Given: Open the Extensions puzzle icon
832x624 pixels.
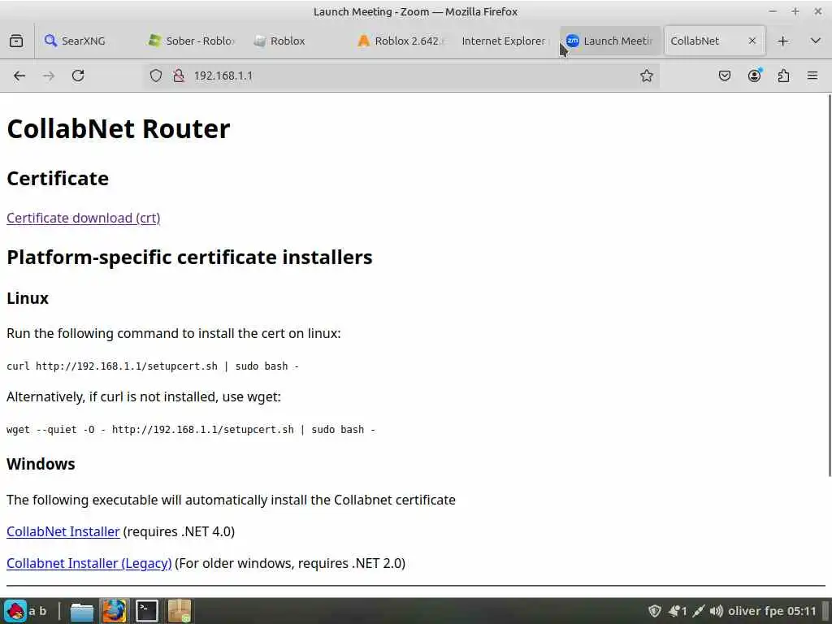Looking at the screenshot, I should 783,76.
